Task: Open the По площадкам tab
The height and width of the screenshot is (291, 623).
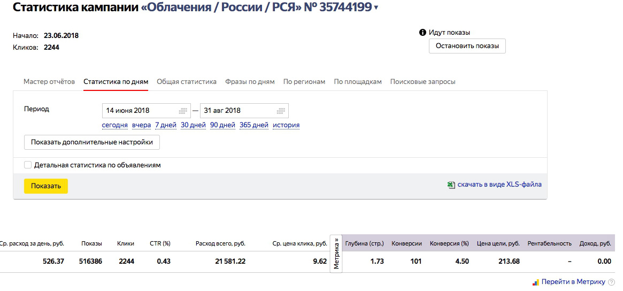Action: [358, 81]
